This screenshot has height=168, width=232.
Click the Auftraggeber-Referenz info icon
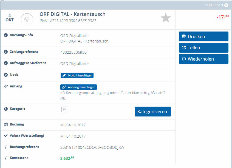coord(6,63)
